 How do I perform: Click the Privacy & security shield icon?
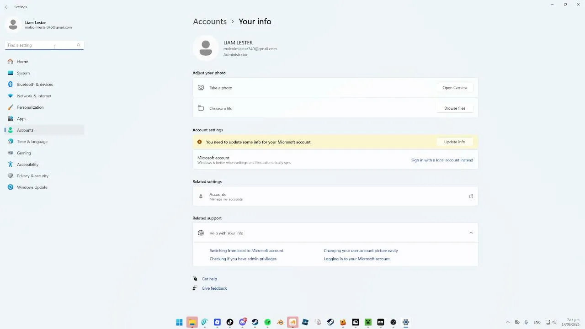(x=11, y=175)
